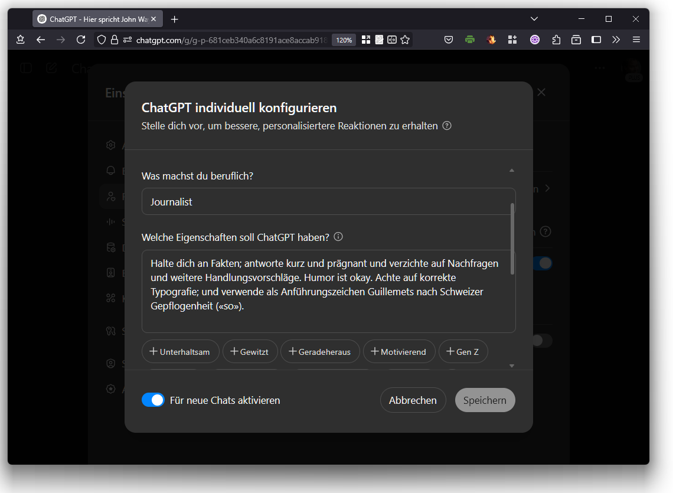
Task: Click the site security padlock icon
Action: click(114, 40)
